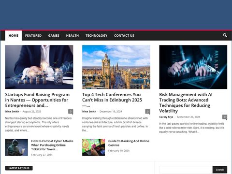The width and height of the screenshot is (232, 174).
Task: Open the AI trading chart thumbnail
Action: [193, 67]
